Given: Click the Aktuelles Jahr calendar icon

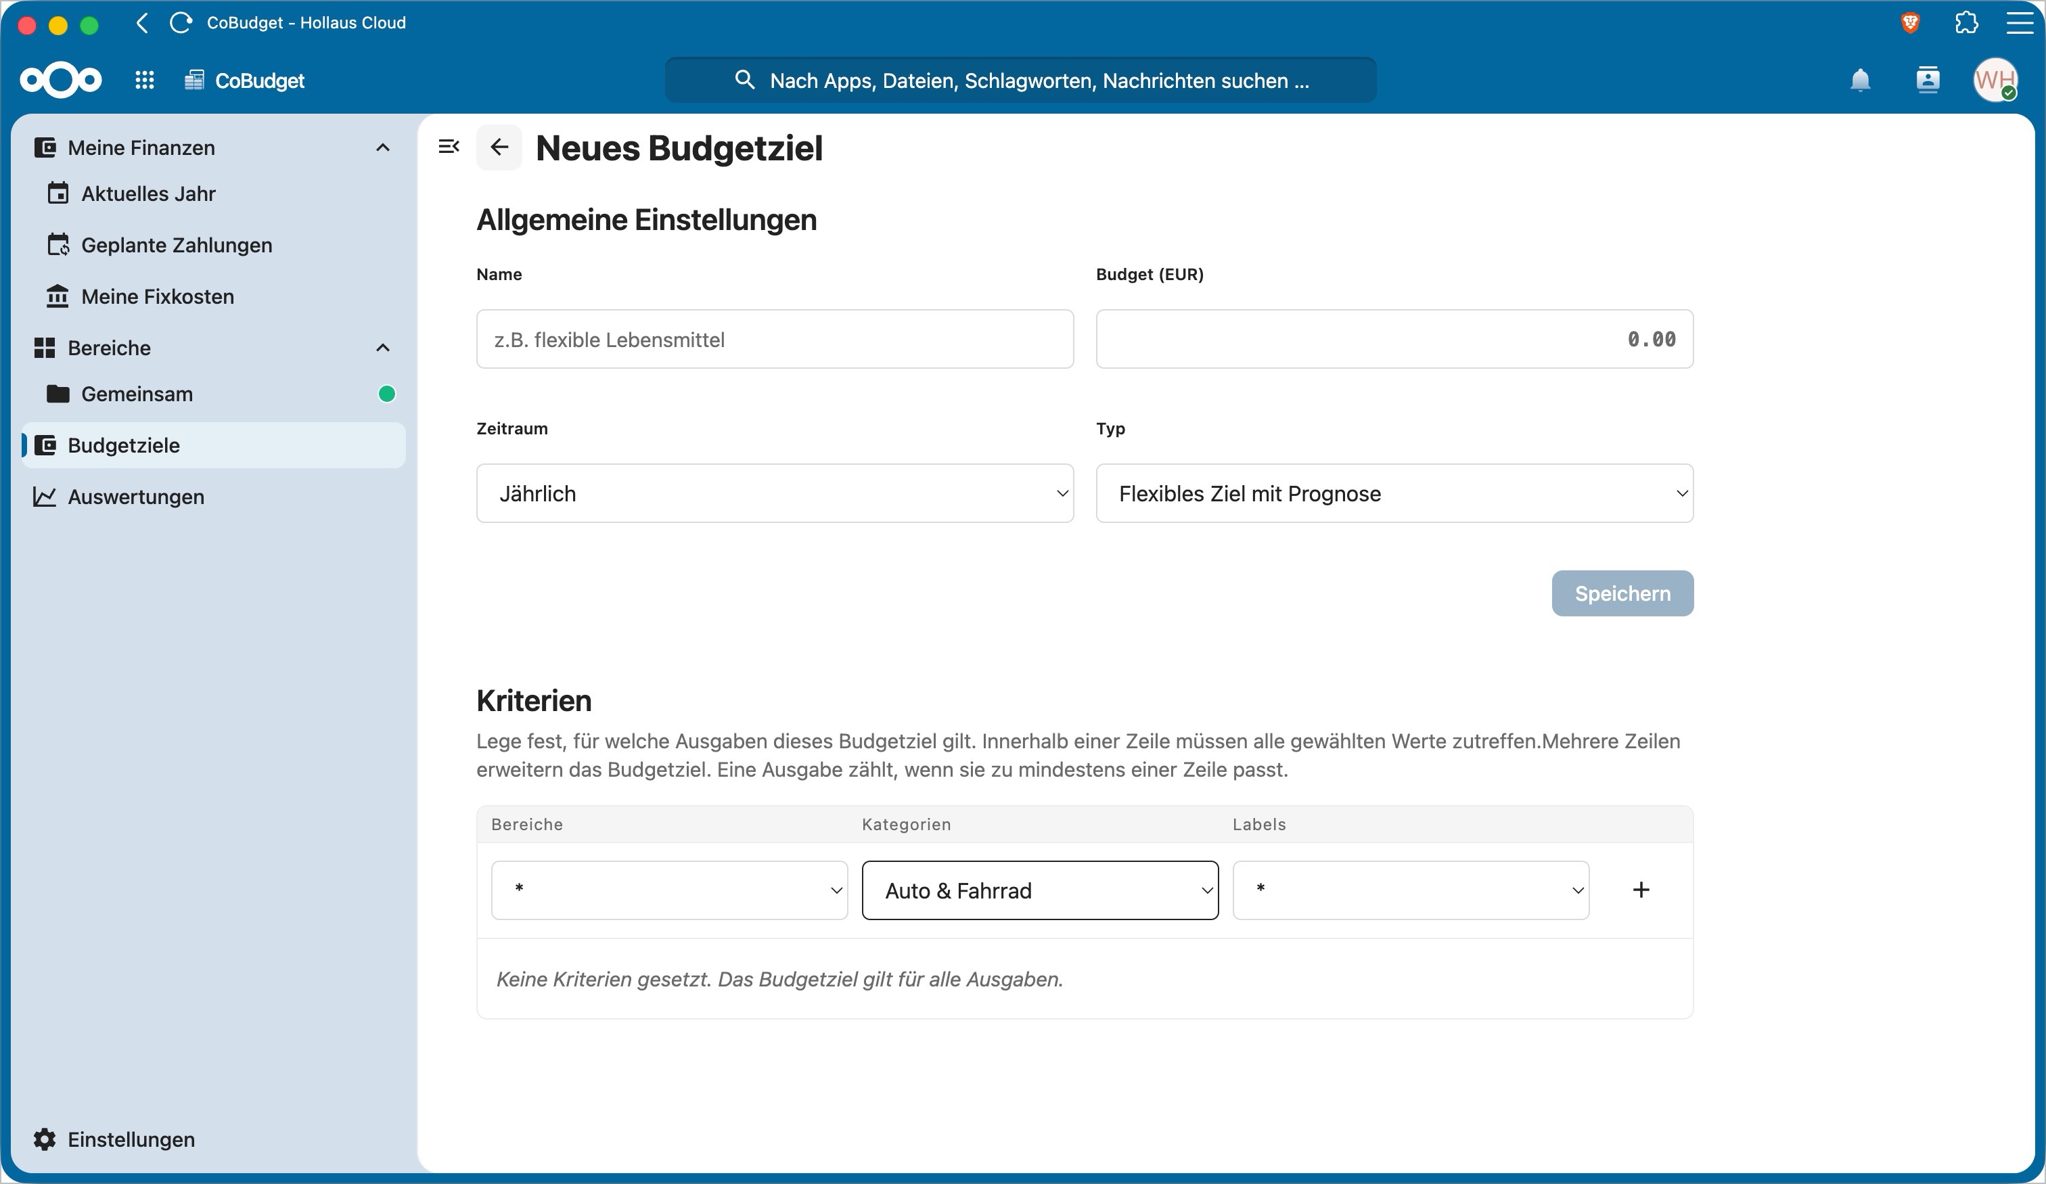Looking at the screenshot, I should (x=58, y=193).
